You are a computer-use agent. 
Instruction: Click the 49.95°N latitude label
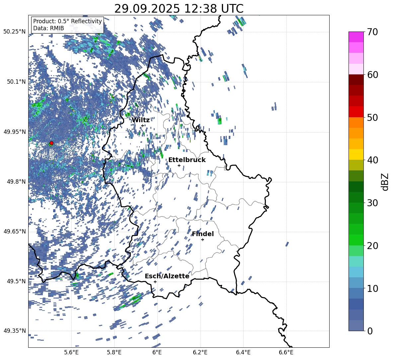point(15,132)
